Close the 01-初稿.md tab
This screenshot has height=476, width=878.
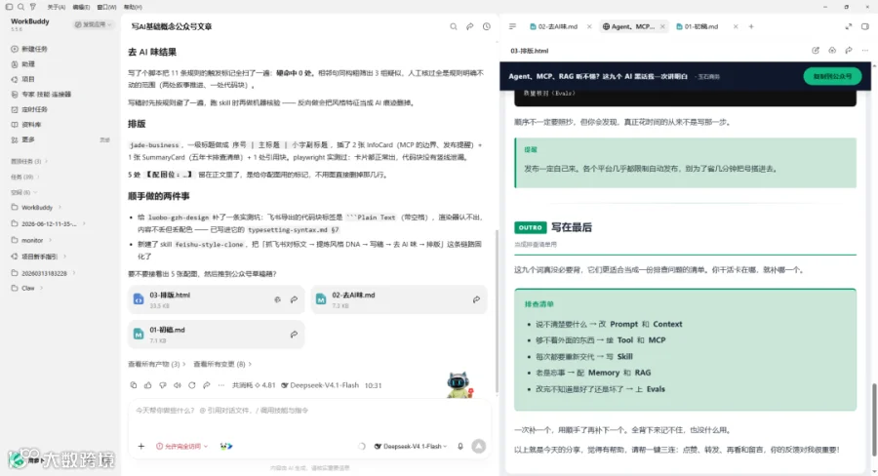(736, 26)
